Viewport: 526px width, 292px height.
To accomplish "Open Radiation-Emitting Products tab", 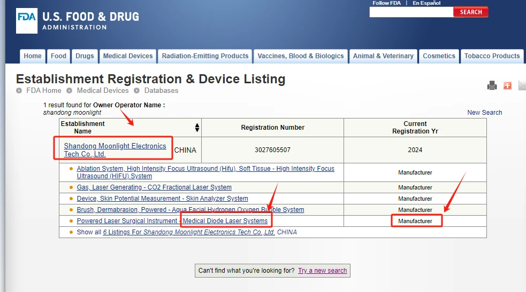I will pos(205,56).
